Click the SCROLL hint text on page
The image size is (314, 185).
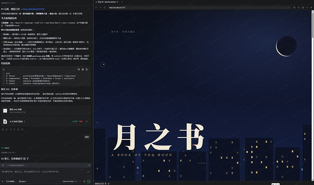202,163
